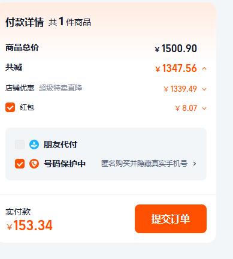Submit order with 提交订单 button
The height and width of the screenshot is (259, 233).
(171, 219)
